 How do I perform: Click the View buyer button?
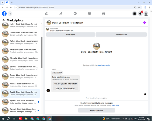point(71,34)
